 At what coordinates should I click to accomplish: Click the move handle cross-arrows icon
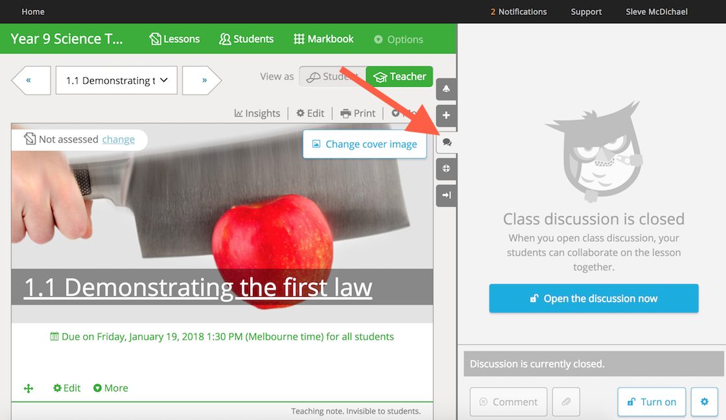tap(29, 388)
